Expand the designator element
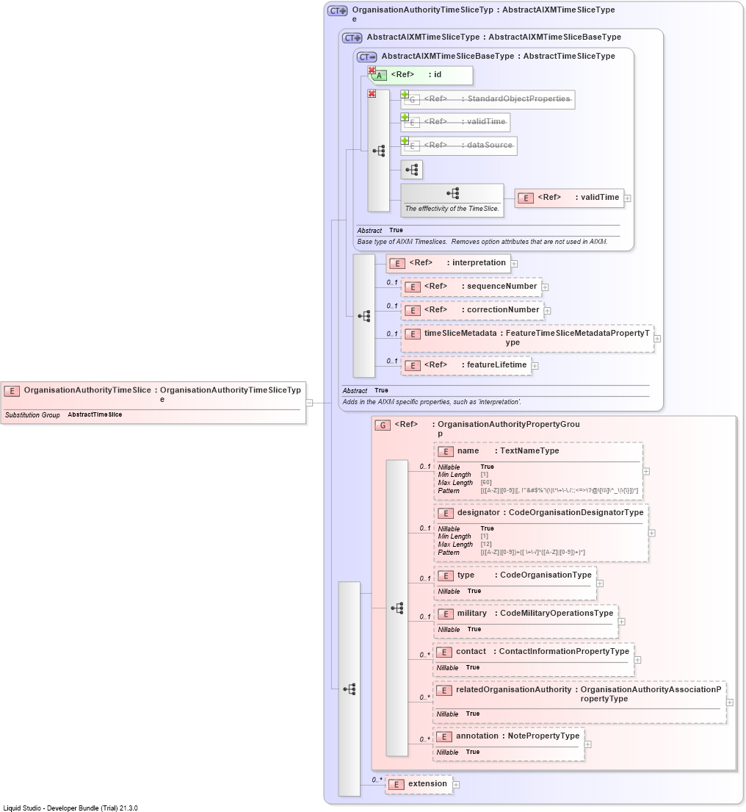 [652, 533]
